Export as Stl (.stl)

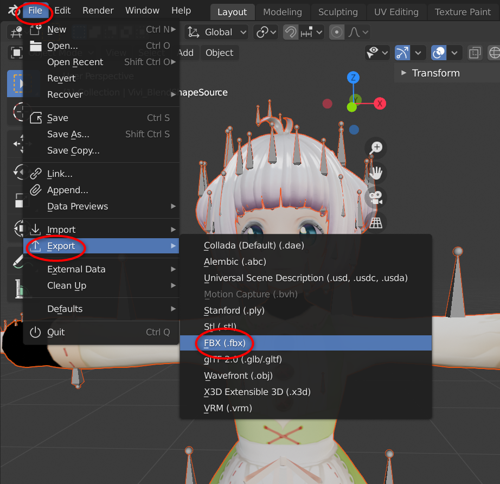coord(306,327)
